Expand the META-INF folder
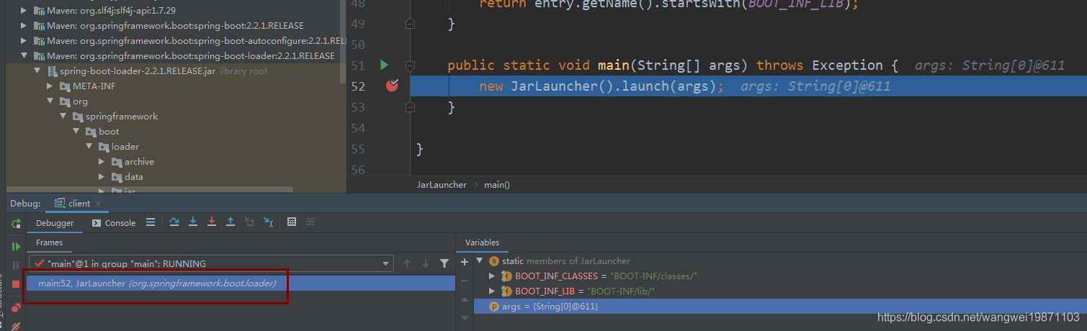The image size is (1087, 331). tap(50, 86)
